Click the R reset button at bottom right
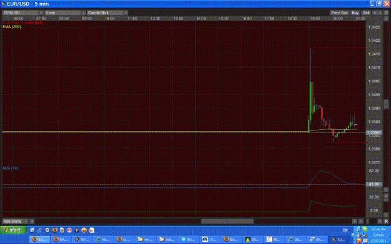 386,221
